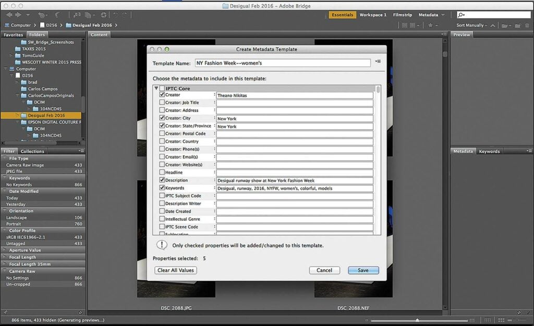Click the thumbnail quality checkerboard icon
The image size is (534, 326).
coord(405,25)
